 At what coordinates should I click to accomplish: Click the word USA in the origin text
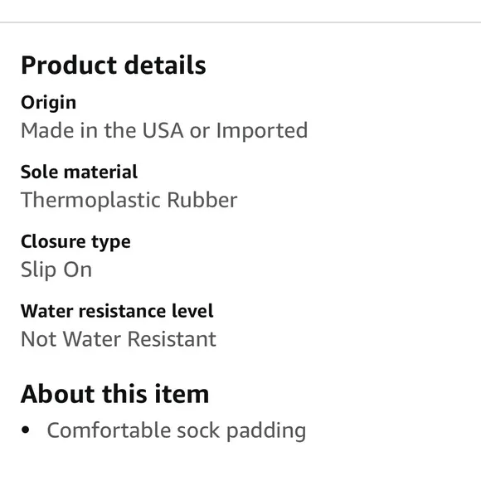[x=163, y=131]
